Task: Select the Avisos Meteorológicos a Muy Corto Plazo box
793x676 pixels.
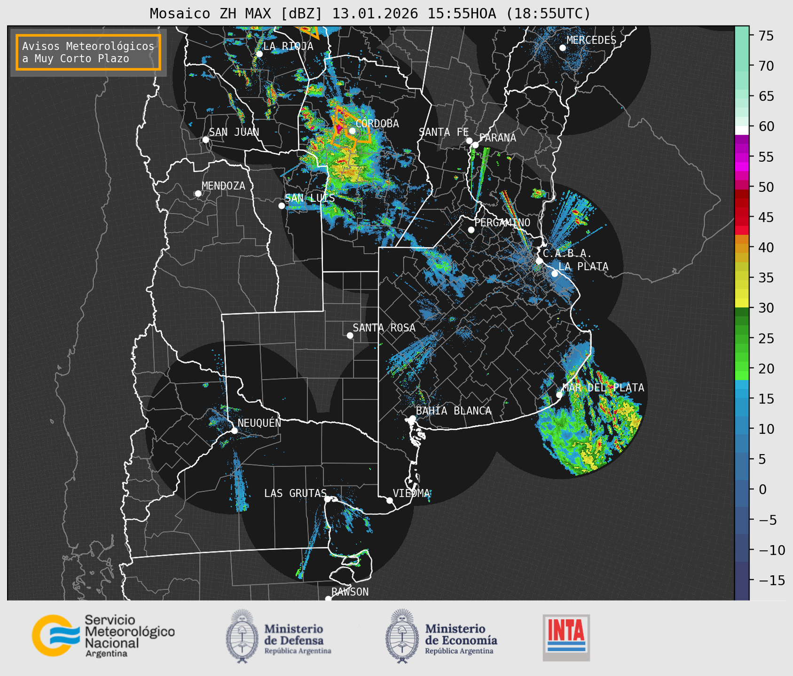Action: point(88,52)
